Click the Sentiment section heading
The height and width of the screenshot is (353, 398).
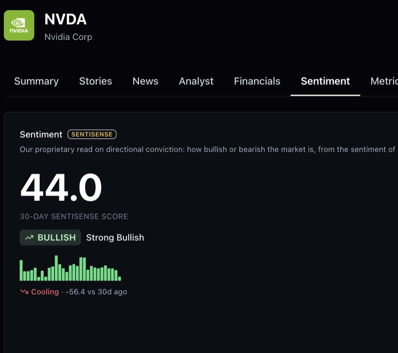click(41, 134)
